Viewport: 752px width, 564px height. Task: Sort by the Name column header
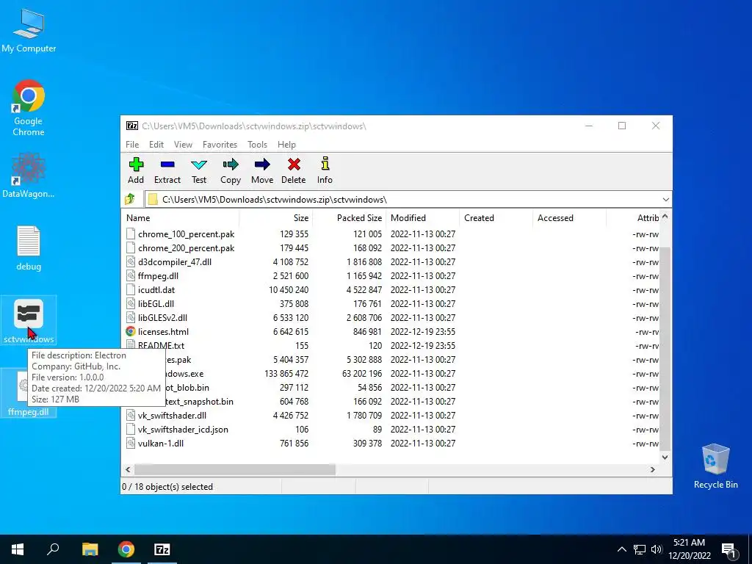181,217
